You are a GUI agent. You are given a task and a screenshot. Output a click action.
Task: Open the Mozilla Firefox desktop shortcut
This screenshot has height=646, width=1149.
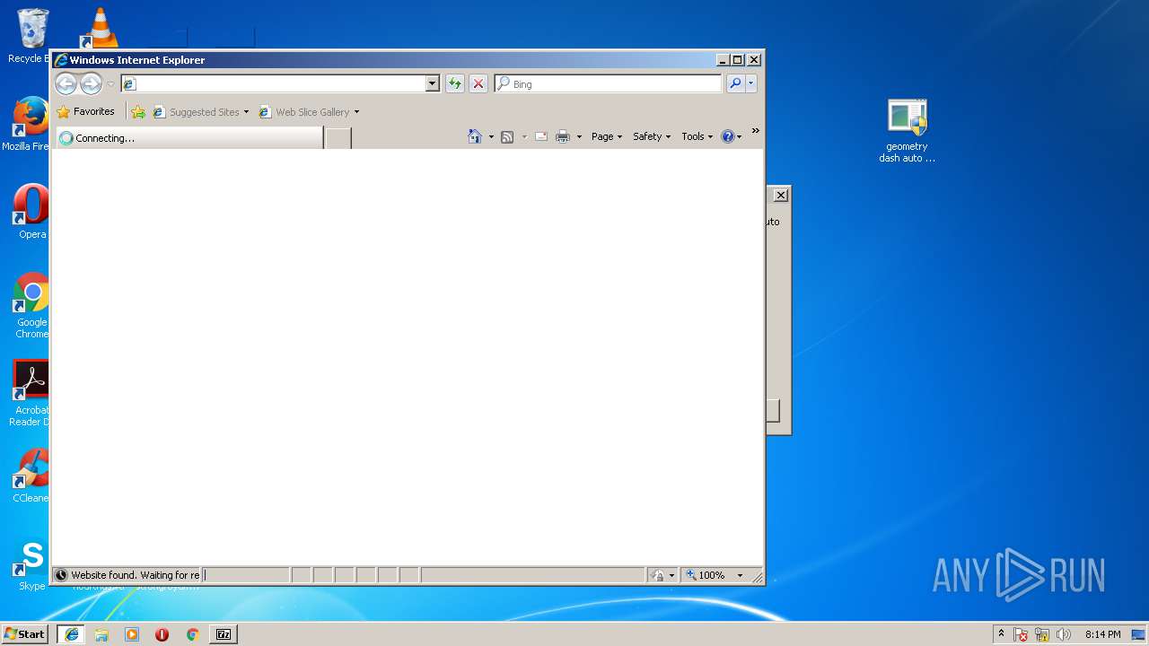(30, 124)
